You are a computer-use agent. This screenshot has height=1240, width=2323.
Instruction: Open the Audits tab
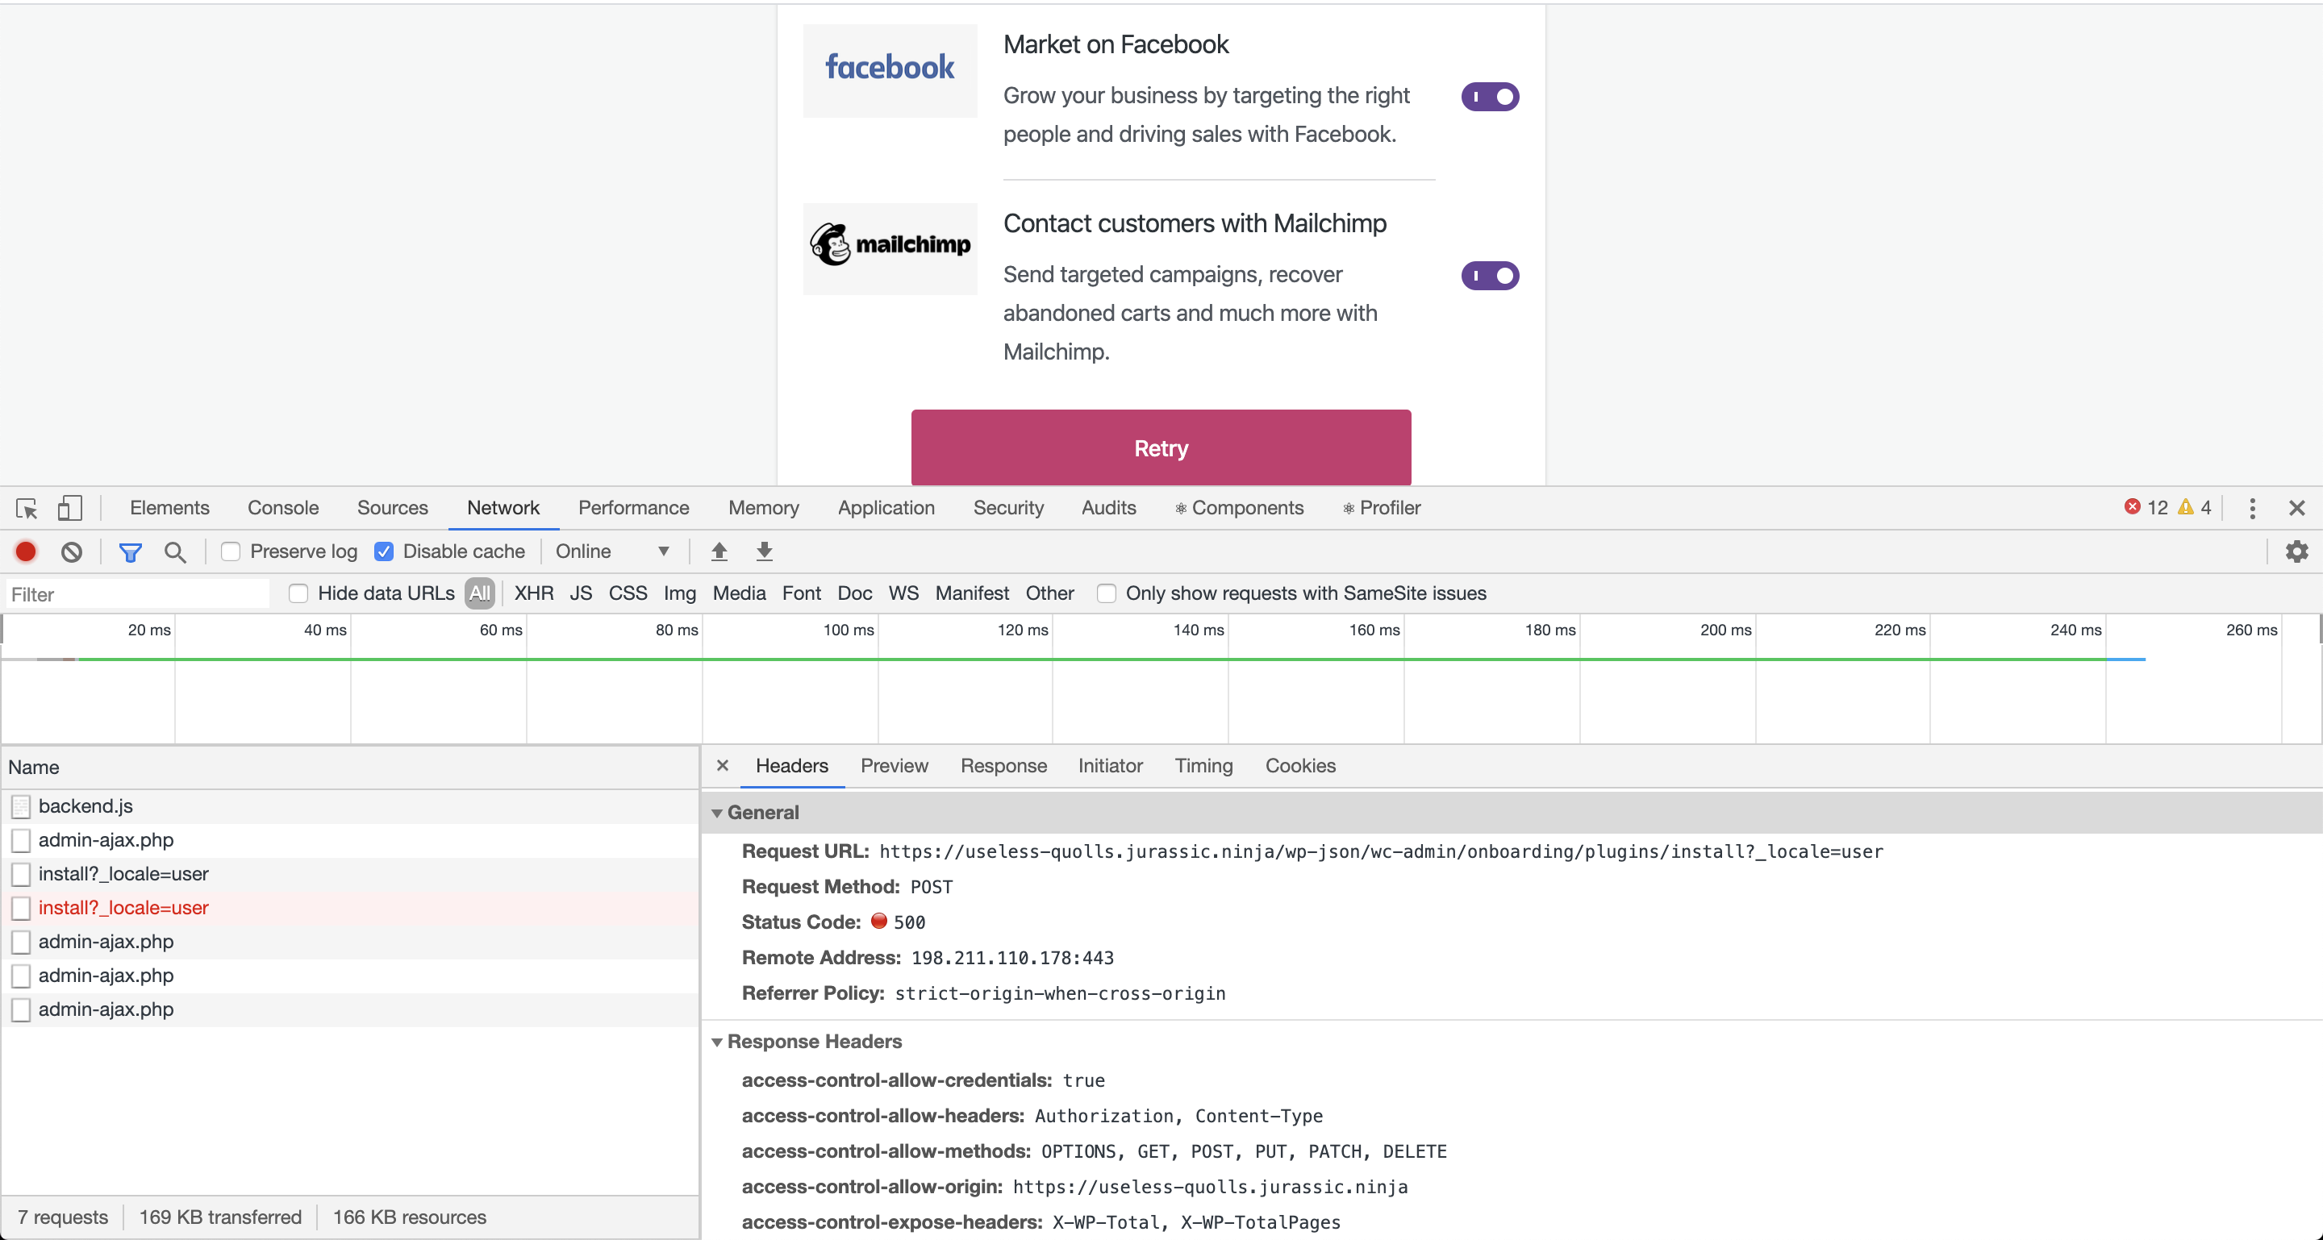[1108, 508]
